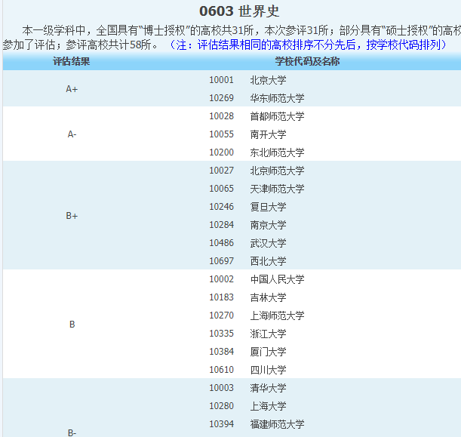Click 华东师范大学 school name
The image size is (461, 437).
tap(277, 98)
